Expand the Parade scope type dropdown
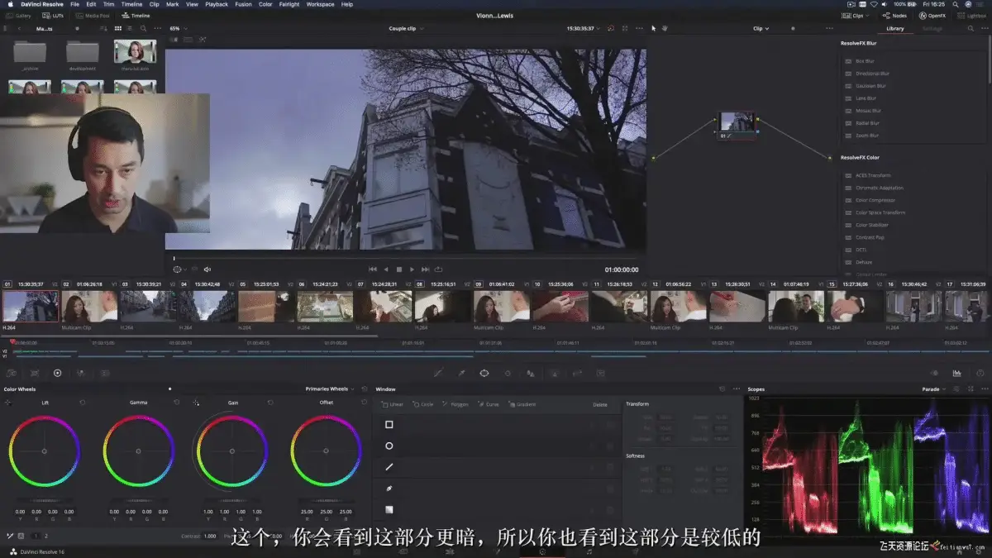The height and width of the screenshot is (558, 992). pyautogui.click(x=934, y=389)
